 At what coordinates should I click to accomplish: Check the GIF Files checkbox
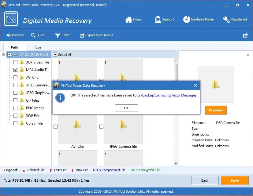[x=15, y=100]
